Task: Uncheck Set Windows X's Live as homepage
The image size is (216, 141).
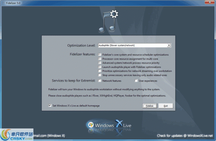Action: click(50, 106)
